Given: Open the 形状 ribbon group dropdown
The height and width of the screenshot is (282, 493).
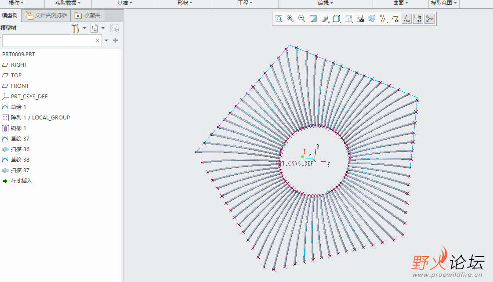Looking at the screenshot, I should pyautogui.click(x=185, y=3).
